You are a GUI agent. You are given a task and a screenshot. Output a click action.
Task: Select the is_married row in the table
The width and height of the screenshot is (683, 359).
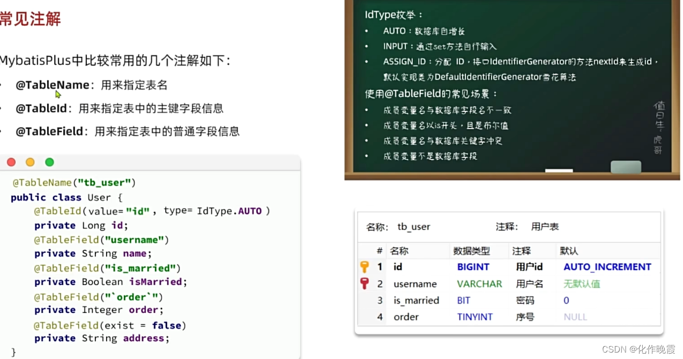click(x=416, y=300)
